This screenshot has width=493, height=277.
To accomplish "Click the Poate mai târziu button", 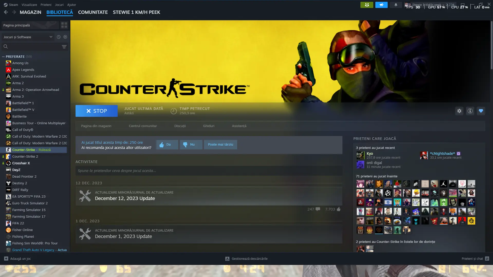I will (x=220, y=145).
